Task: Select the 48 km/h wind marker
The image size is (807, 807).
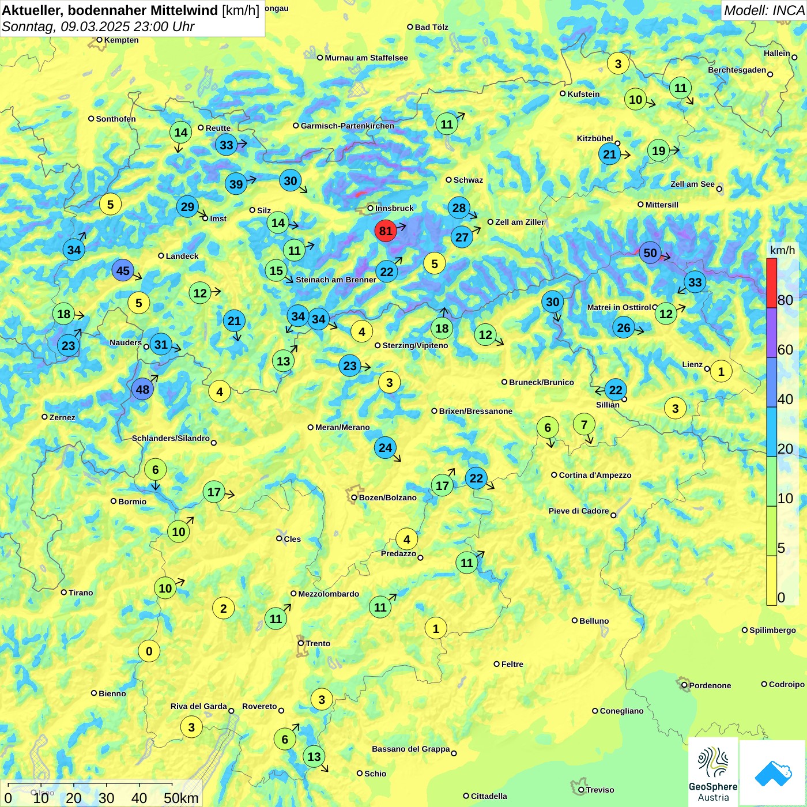Action: (x=142, y=390)
